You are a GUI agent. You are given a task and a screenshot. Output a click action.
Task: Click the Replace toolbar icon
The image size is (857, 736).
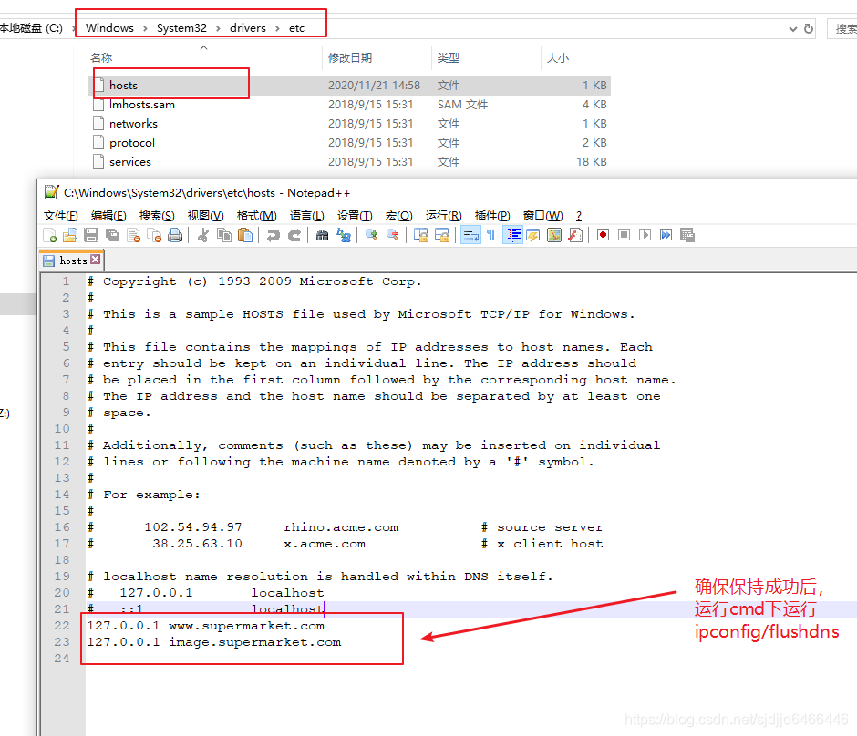344,235
